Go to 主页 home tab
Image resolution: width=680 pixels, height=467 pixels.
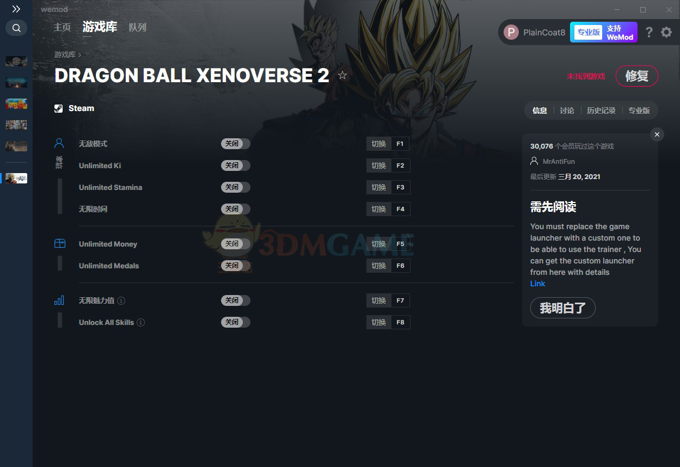[62, 27]
